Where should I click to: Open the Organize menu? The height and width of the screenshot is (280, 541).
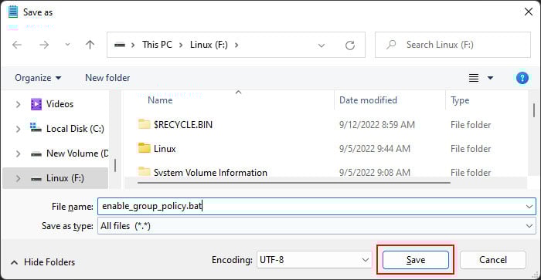[x=38, y=78]
